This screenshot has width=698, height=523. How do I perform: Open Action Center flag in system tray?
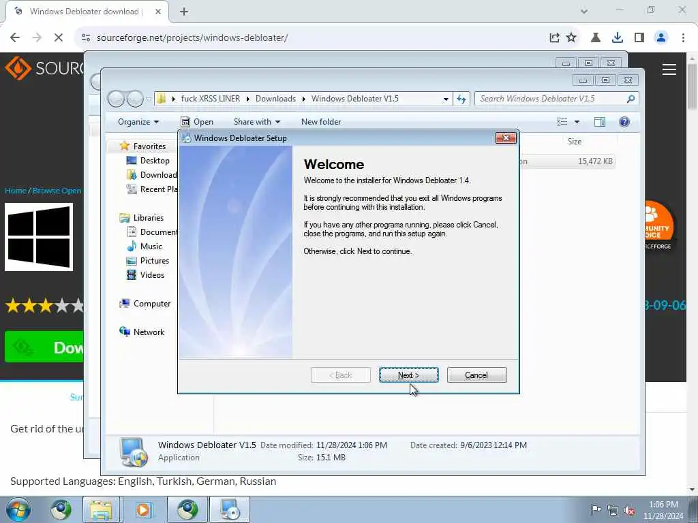click(x=596, y=509)
